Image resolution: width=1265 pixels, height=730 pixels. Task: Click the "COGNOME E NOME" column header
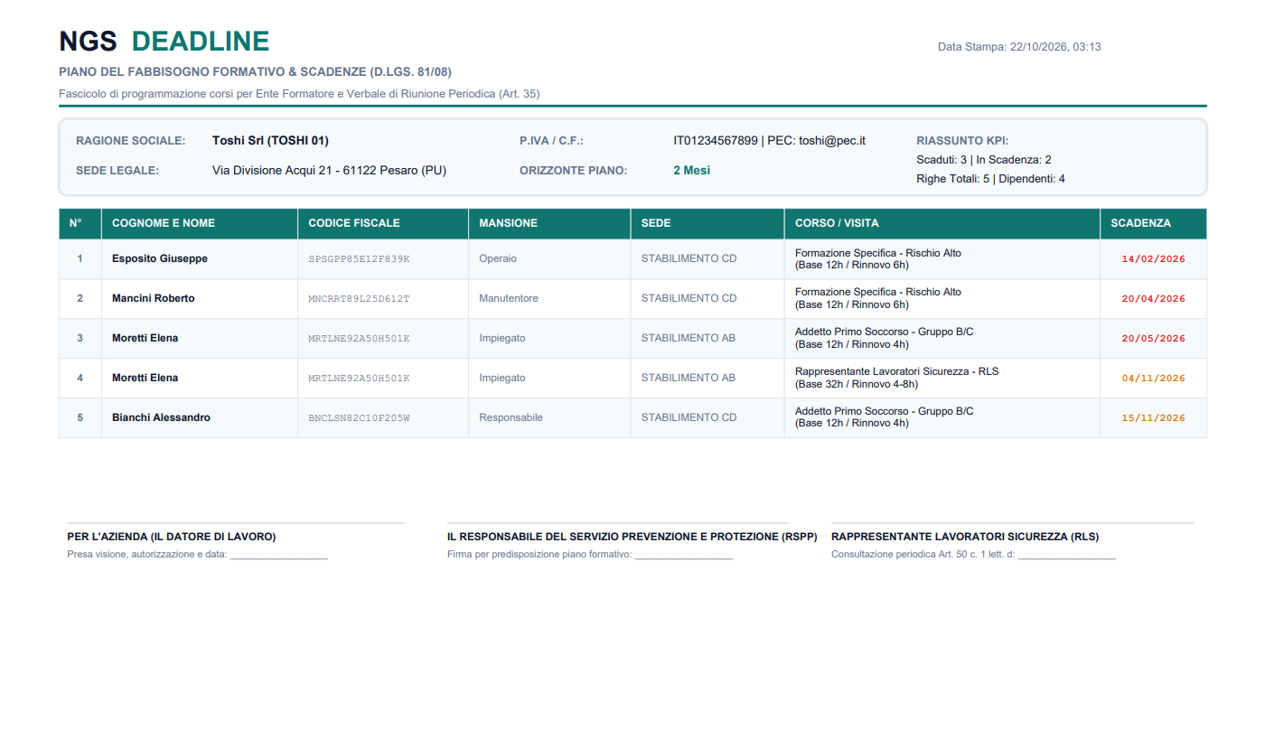pyautogui.click(x=200, y=223)
